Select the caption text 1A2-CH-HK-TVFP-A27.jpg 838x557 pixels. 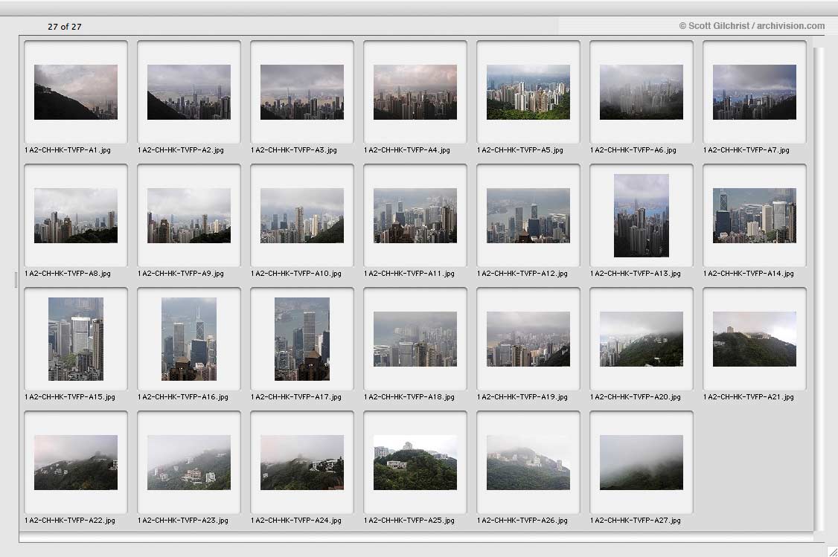[x=636, y=520]
